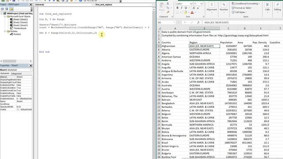Screen dimensions: 283x159
Task: Select row 10 header in Excel
Action: tap(159, 64)
